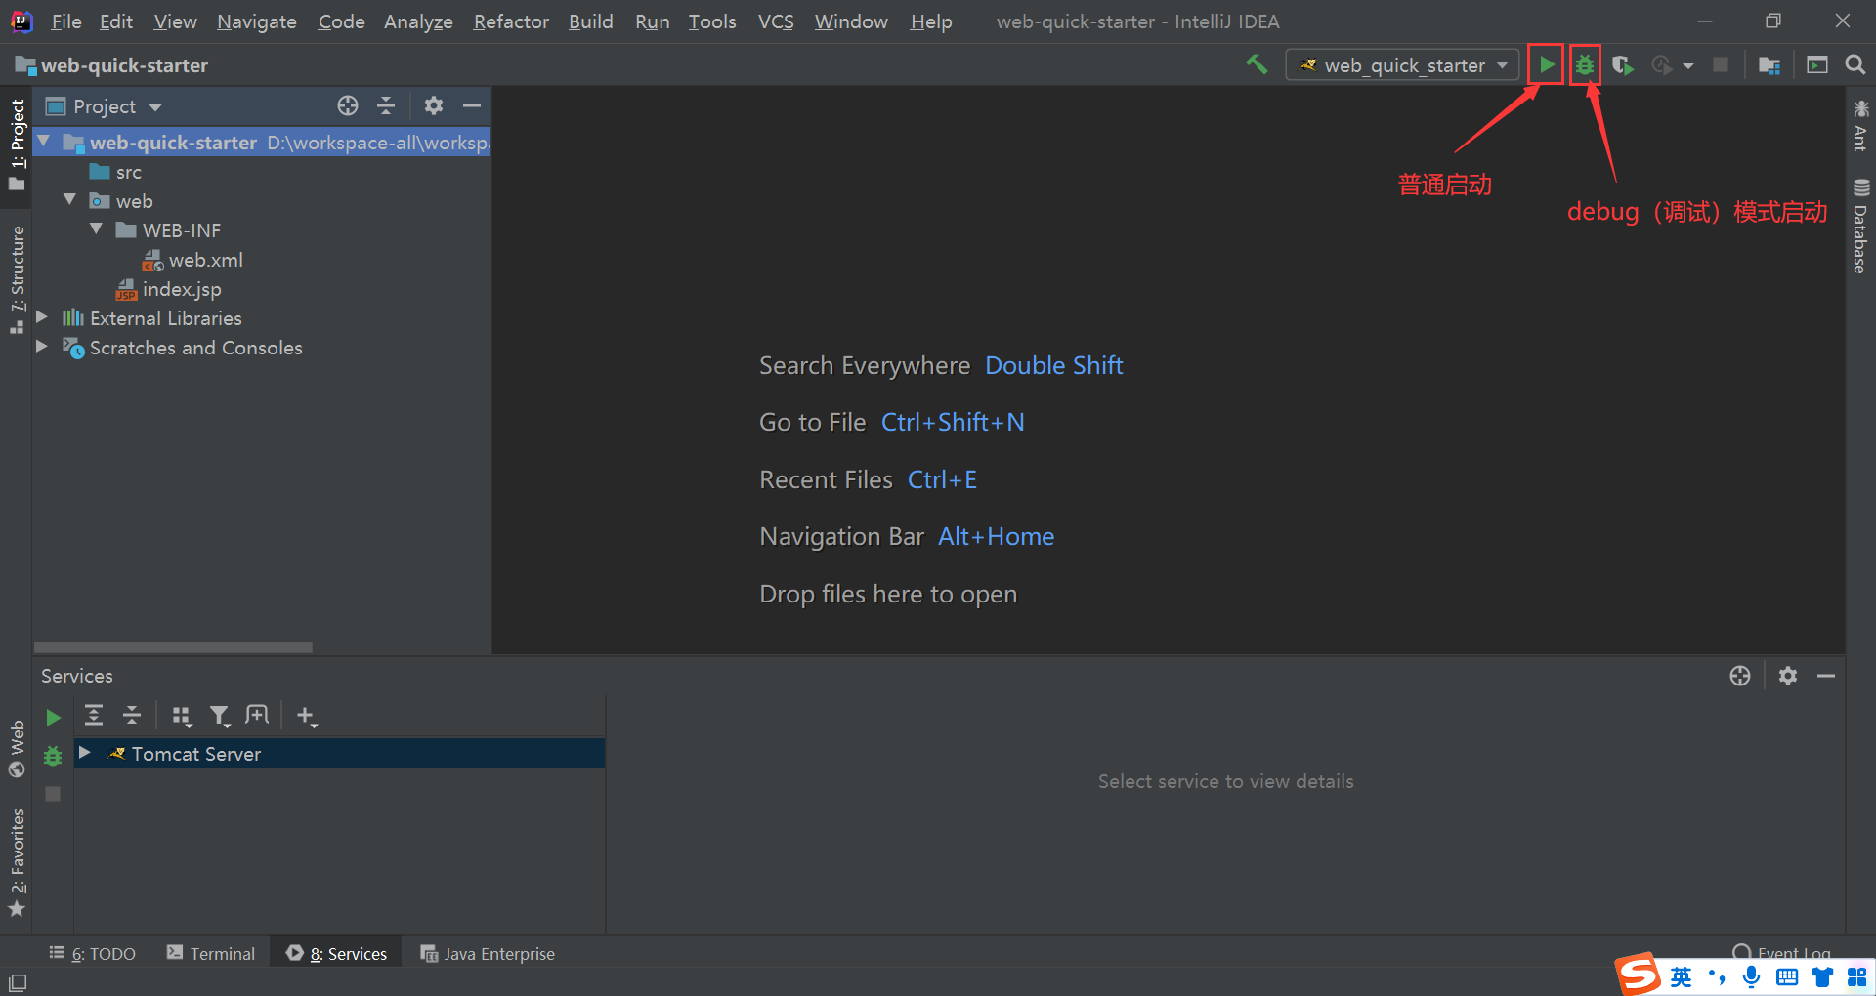1876x996 pixels.
Task: Select web.xml file in tree
Action: [192, 260]
